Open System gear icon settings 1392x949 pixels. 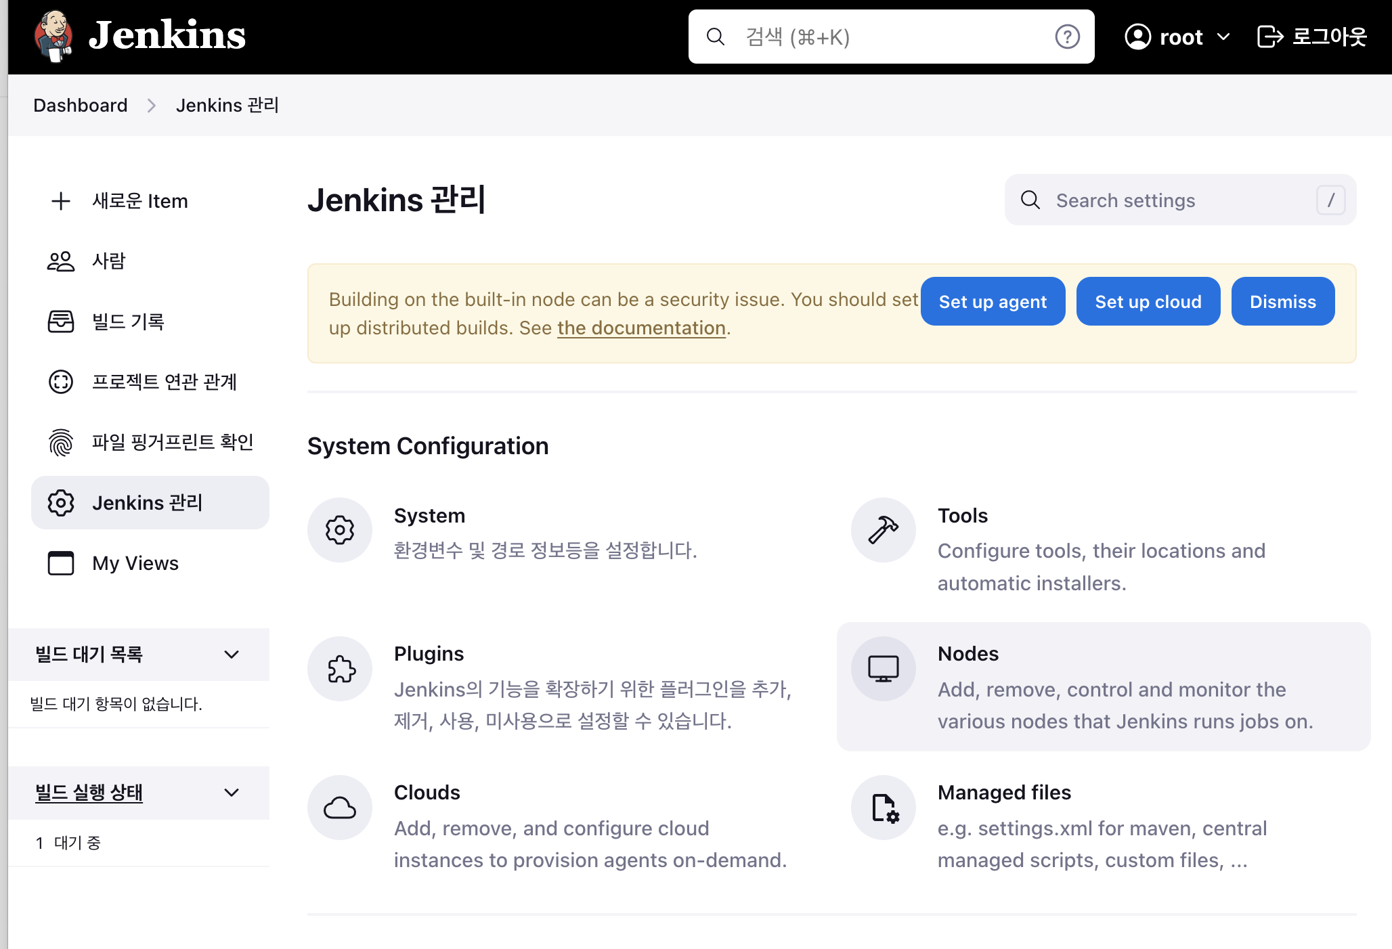[x=340, y=530]
